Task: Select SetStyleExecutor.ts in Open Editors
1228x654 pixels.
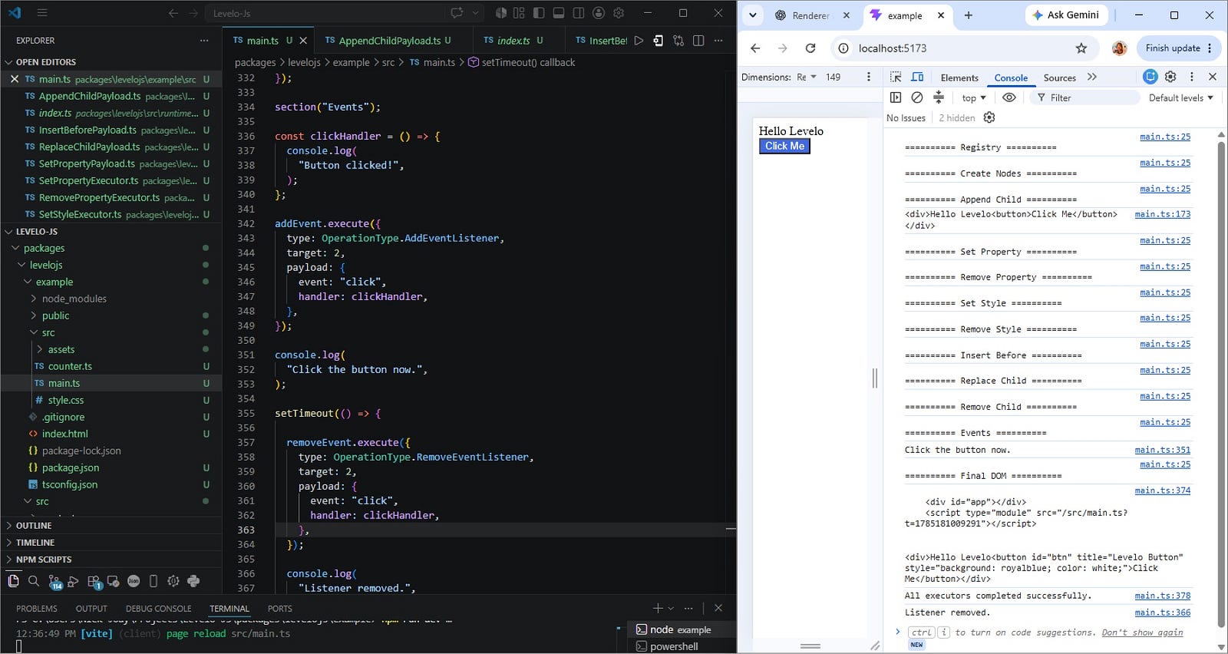Action: pos(111,214)
